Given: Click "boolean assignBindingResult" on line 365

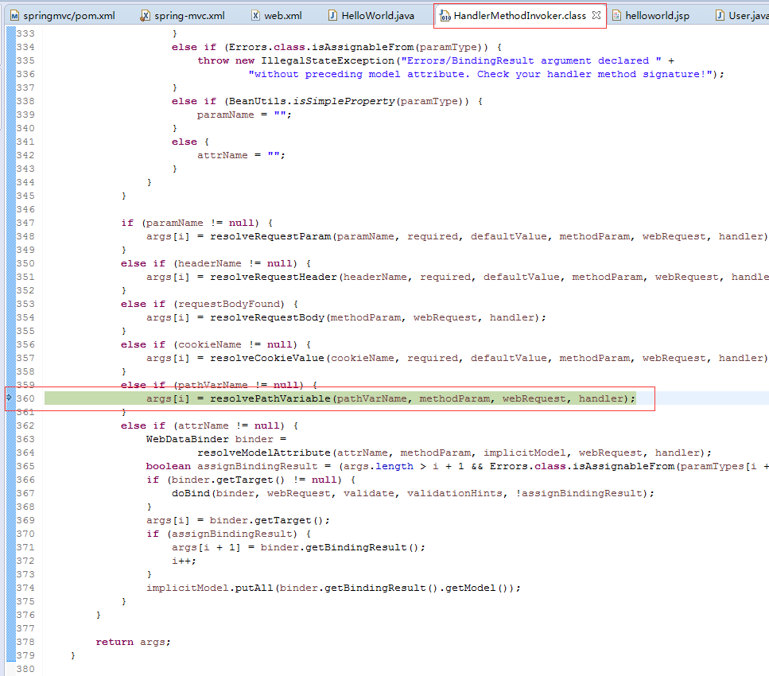Looking at the screenshot, I should coord(232,467).
